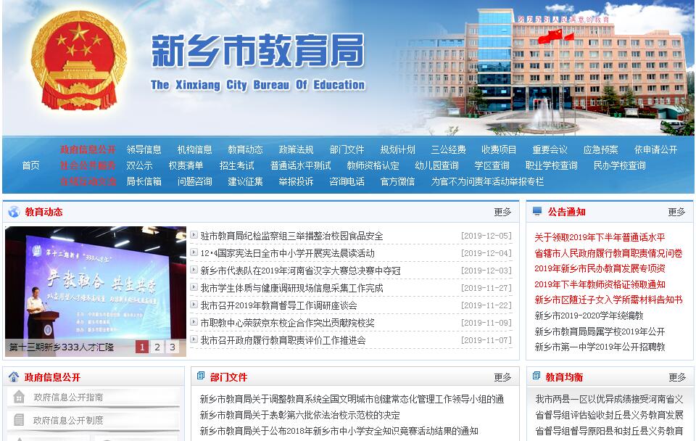Click the monitor icon next to 公告通知
This screenshot has height=441, width=696.
point(536,212)
